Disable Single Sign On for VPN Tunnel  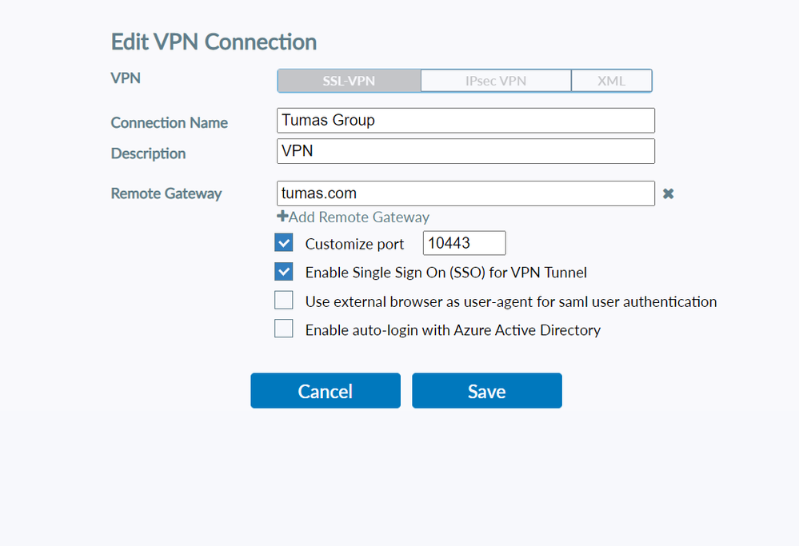(x=284, y=272)
